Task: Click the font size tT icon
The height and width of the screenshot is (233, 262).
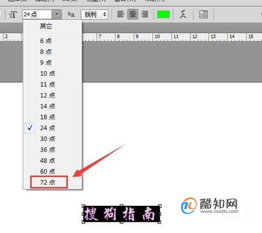Action: (13, 15)
